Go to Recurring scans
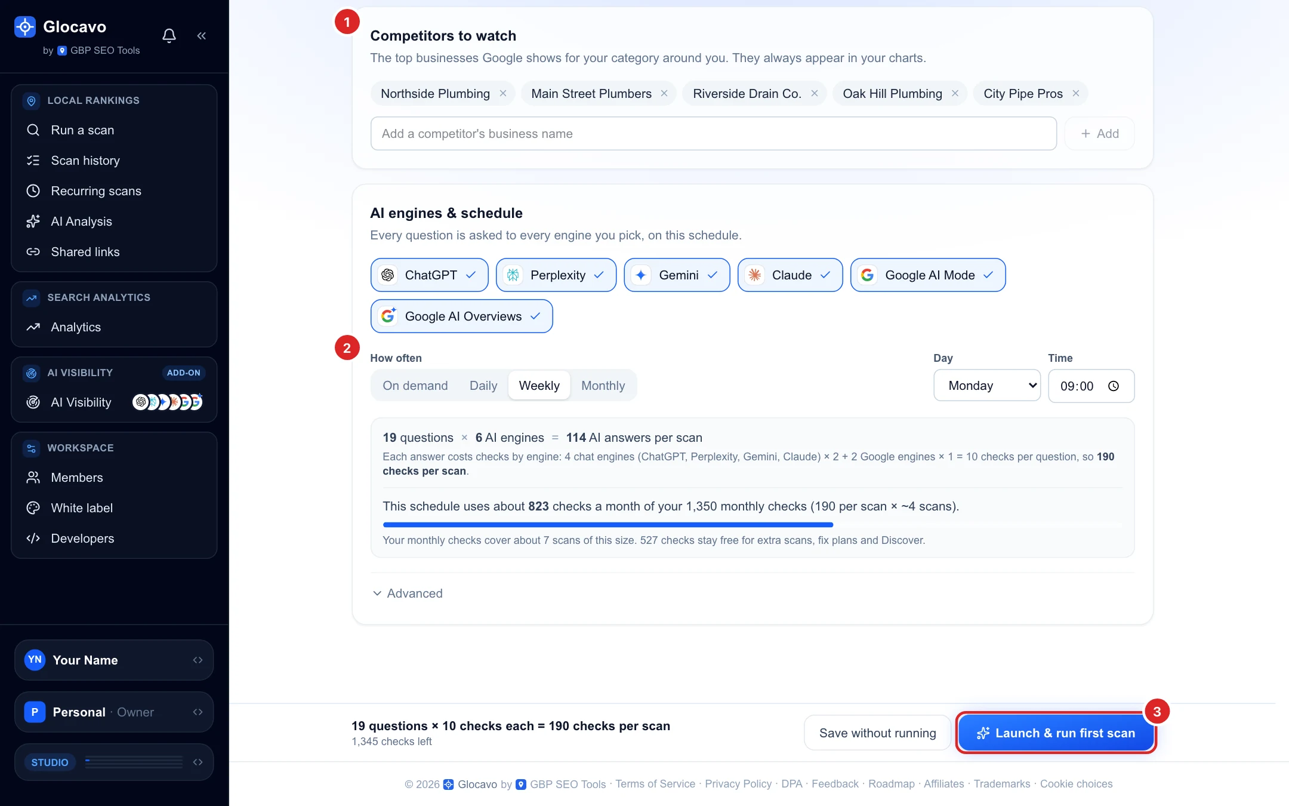The width and height of the screenshot is (1289, 806). [x=114, y=191]
